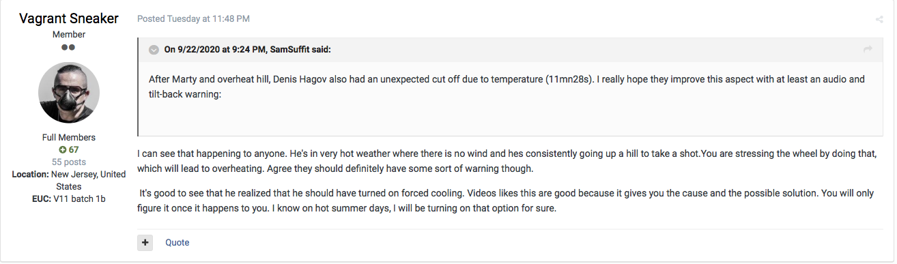View Vagrant Sneaker's avatar photo
897x264 pixels.
pyautogui.click(x=69, y=92)
